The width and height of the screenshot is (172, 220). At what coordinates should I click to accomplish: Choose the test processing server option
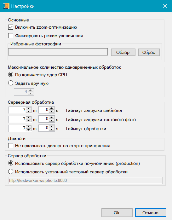pos(11,171)
